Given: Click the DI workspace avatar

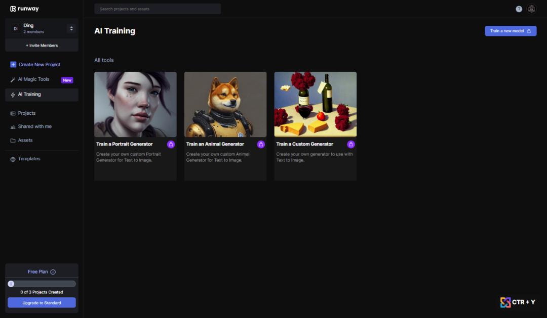Looking at the screenshot, I should pyautogui.click(x=15, y=28).
